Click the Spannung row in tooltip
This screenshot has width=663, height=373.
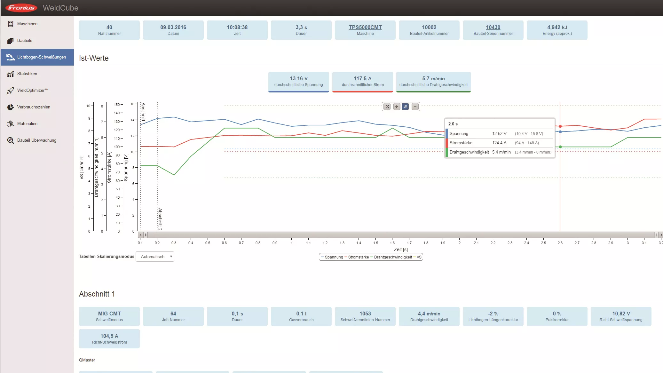pos(500,134)
